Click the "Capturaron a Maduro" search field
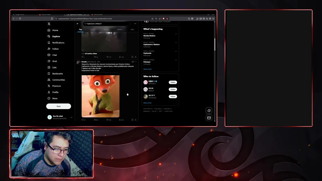The width and height of the screenshot is (322, 181). click(x=107, y=24)
